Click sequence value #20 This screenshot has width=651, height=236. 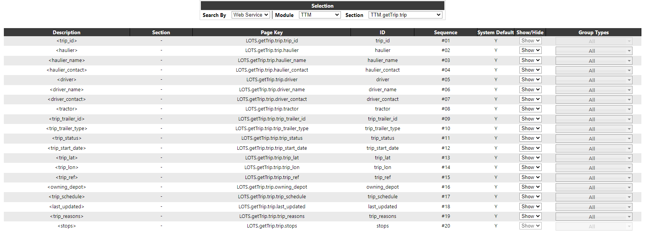446,226
